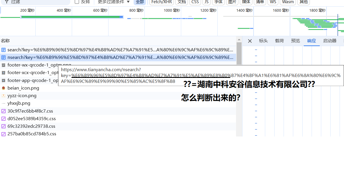The width and height of the screenshot is (344, 189).
Task: Click the filter funnel icon
Action: [6, 2]
